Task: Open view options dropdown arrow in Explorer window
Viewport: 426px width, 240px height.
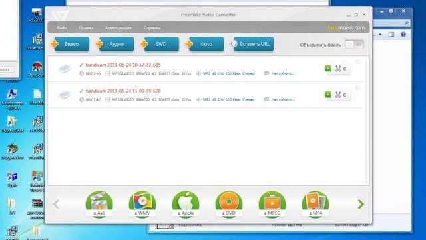Action: tap(380, 34)
